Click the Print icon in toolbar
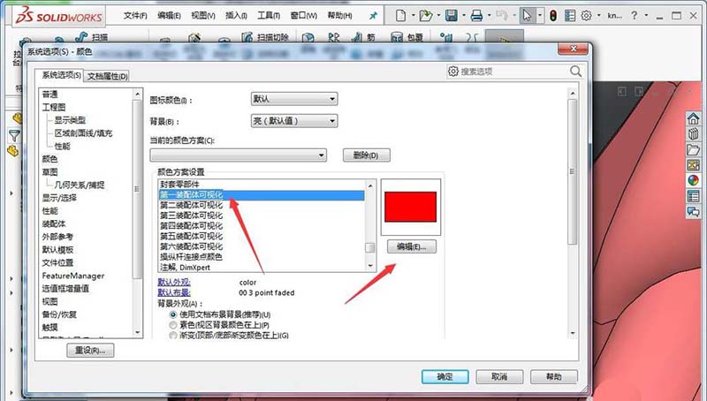Viewport: 707px width, 401px height. pyautogui.click(x=476, y=16)
